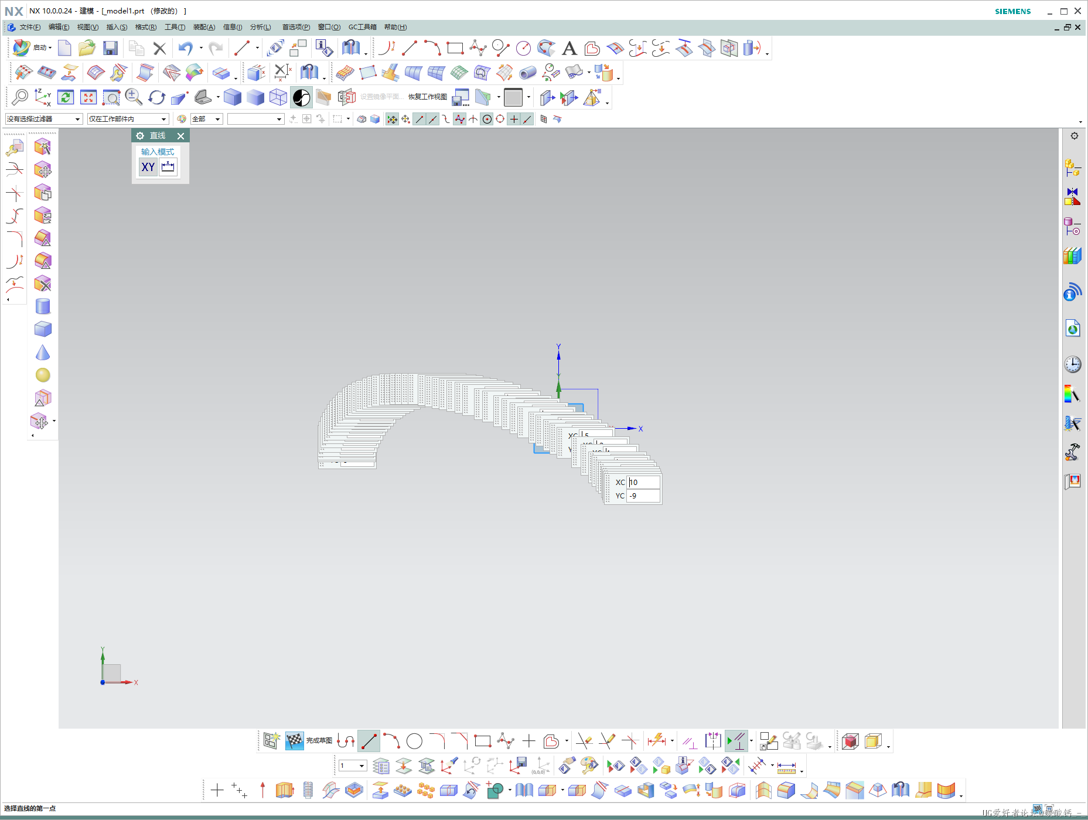The image size is (1088, 820).
Task: Toggle continuous auto dimensioning in sketch toolbar
Action: (x=735, y=742)
